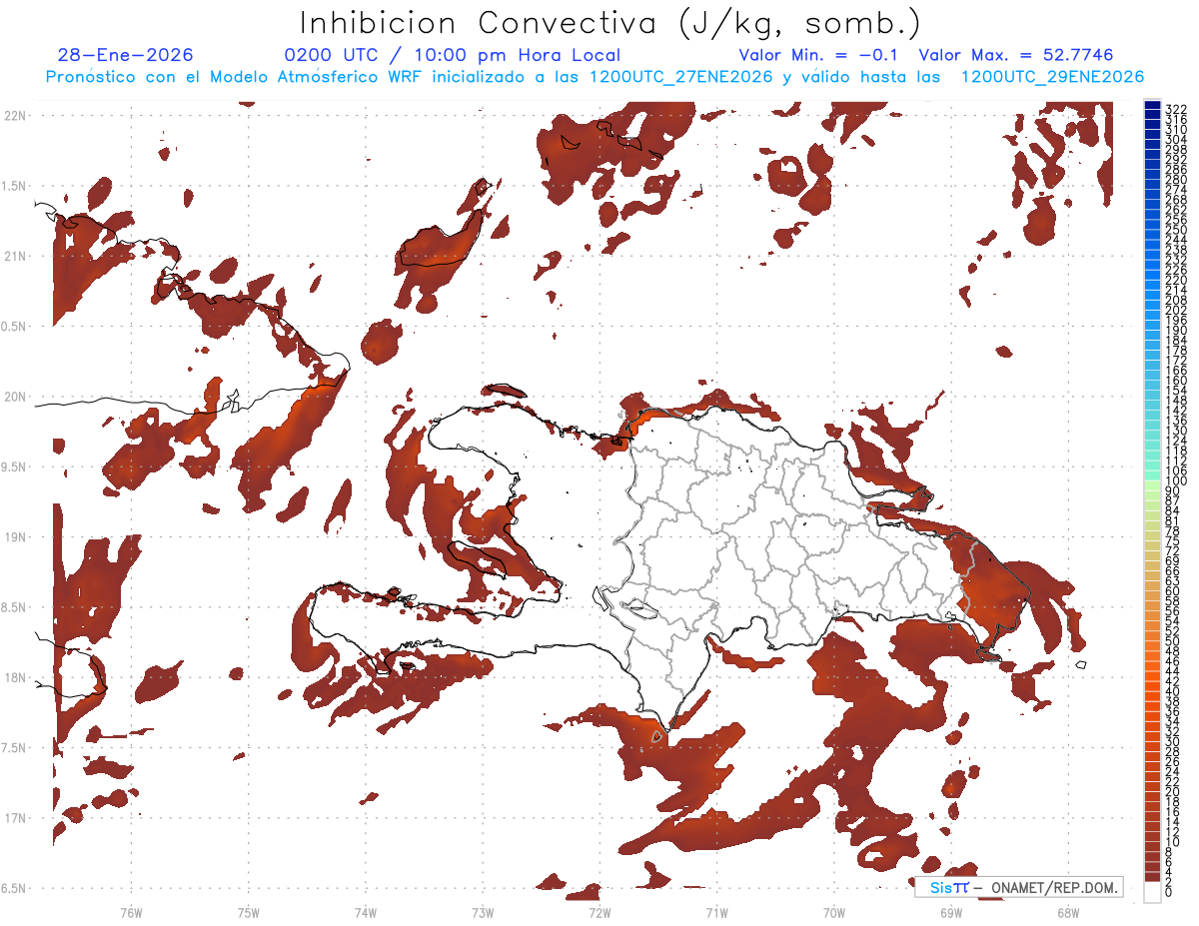Image resolution: width=1199 pixels, height=926 pixels.
Task: Click the time "0200 UTC / 10:00 pm Hora Local"
Action: 452,55
